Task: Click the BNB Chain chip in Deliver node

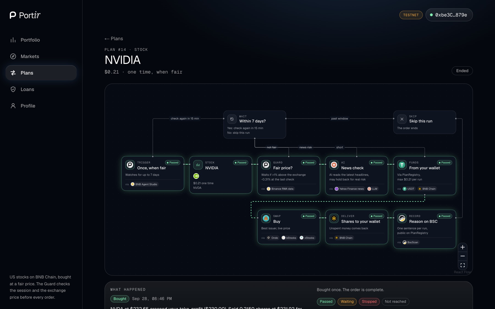Action: click(x=344, y=238)
